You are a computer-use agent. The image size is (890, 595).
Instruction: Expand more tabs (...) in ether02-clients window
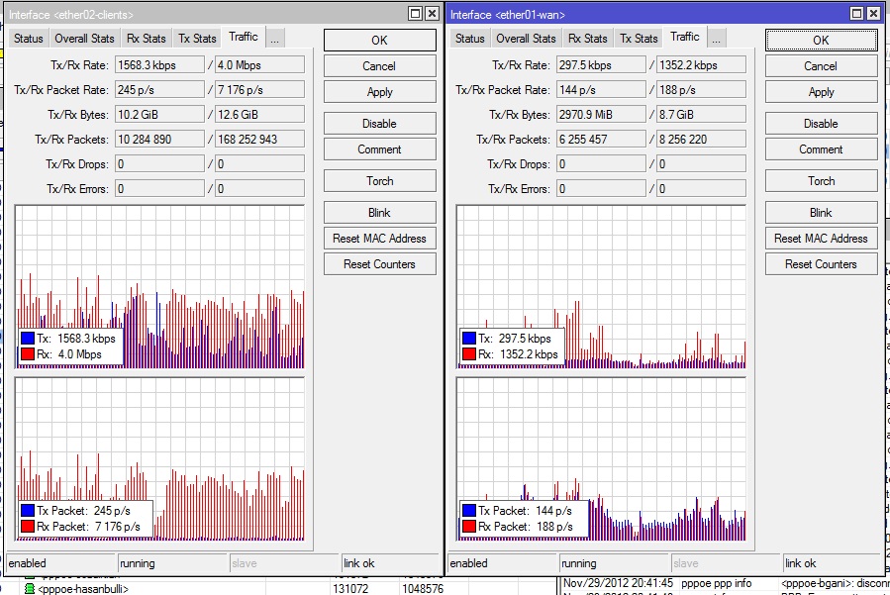pyautogui.click(x=274, y=39)
